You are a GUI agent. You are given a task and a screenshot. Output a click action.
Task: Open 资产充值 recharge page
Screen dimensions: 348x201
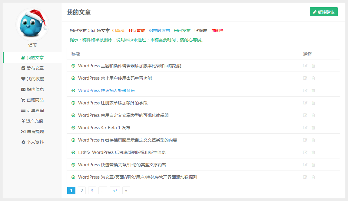pyautogui.click(x=32, y=121)
